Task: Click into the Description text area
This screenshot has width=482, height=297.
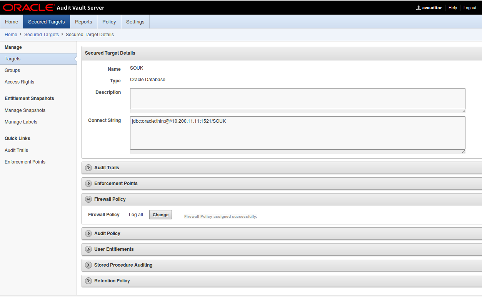Action: coord(298,99)
